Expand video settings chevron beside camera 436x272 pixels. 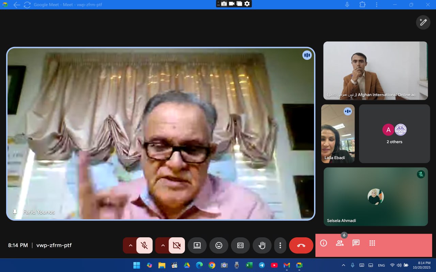162,245
